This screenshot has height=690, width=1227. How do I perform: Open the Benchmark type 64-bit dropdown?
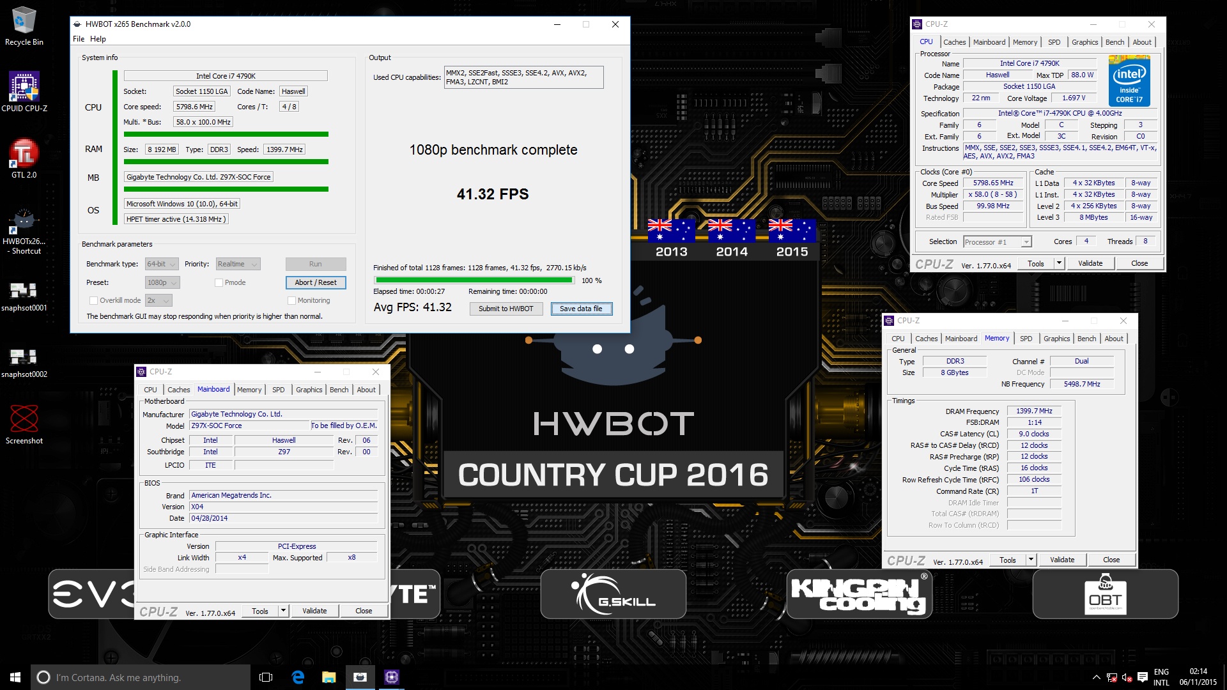point(162,264)
